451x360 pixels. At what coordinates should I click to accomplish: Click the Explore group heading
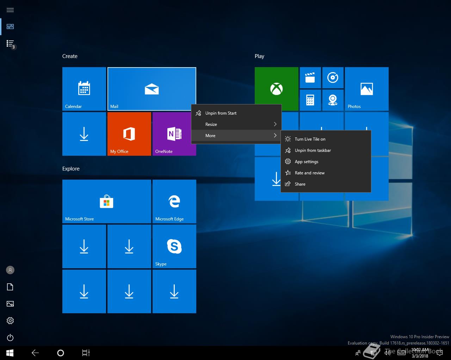click(x=71, y=169)
